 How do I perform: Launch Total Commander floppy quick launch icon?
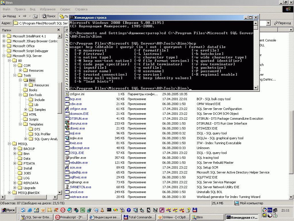coord(195,210)
